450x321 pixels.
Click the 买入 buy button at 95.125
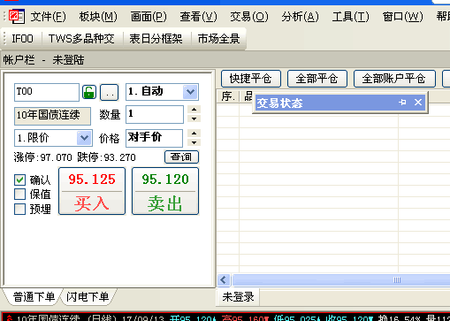[92, 191]
